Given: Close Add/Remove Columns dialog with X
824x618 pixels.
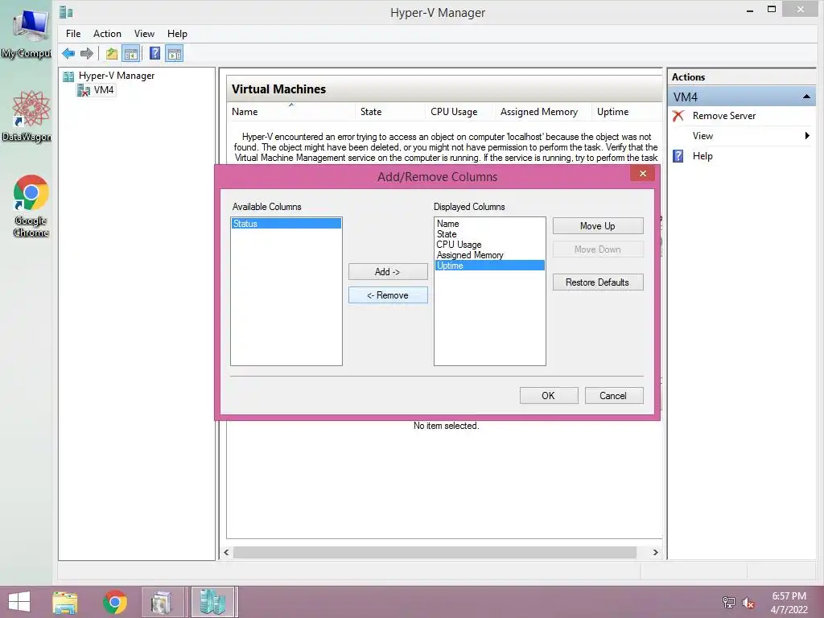Looking at the screenshot, I should (643, 174).
